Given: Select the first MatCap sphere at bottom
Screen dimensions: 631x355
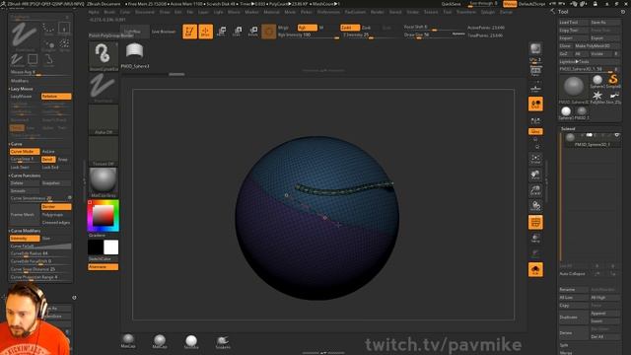Looking at the screenshot, I should [128, 340].
